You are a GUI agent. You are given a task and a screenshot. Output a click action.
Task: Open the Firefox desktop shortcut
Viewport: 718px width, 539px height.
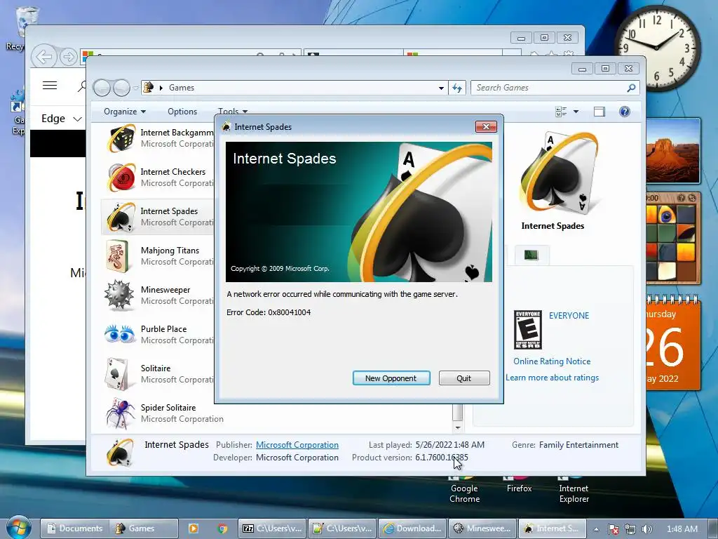(519, 486)
